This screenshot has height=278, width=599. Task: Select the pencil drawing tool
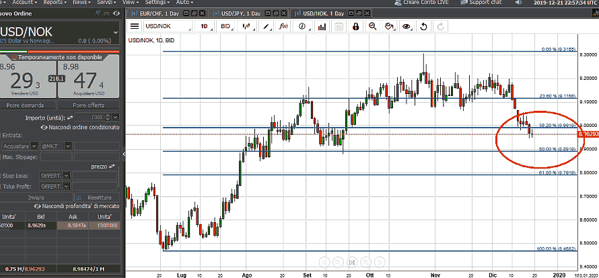(x=267, y=26)
